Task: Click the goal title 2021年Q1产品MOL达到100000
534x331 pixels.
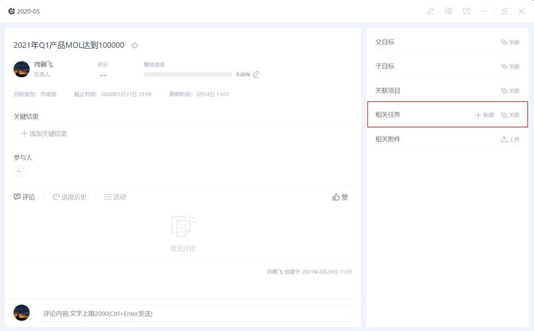Action: (69, 45)
